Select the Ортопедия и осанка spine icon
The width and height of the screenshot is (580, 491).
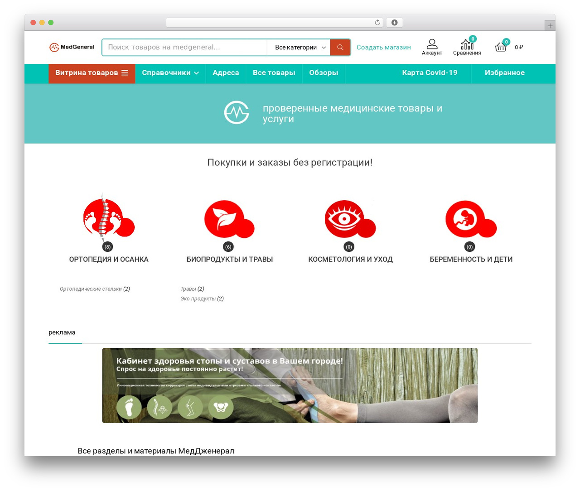click(x=109, y=218)
